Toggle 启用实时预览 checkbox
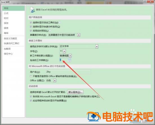The image size is (155, 125). (x=31, y=31)
